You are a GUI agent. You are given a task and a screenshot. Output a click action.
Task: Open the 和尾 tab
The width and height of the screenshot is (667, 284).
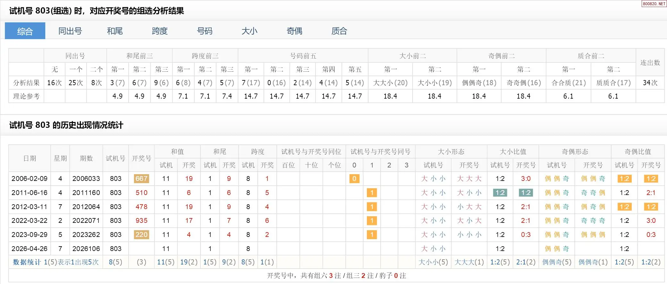115,31
